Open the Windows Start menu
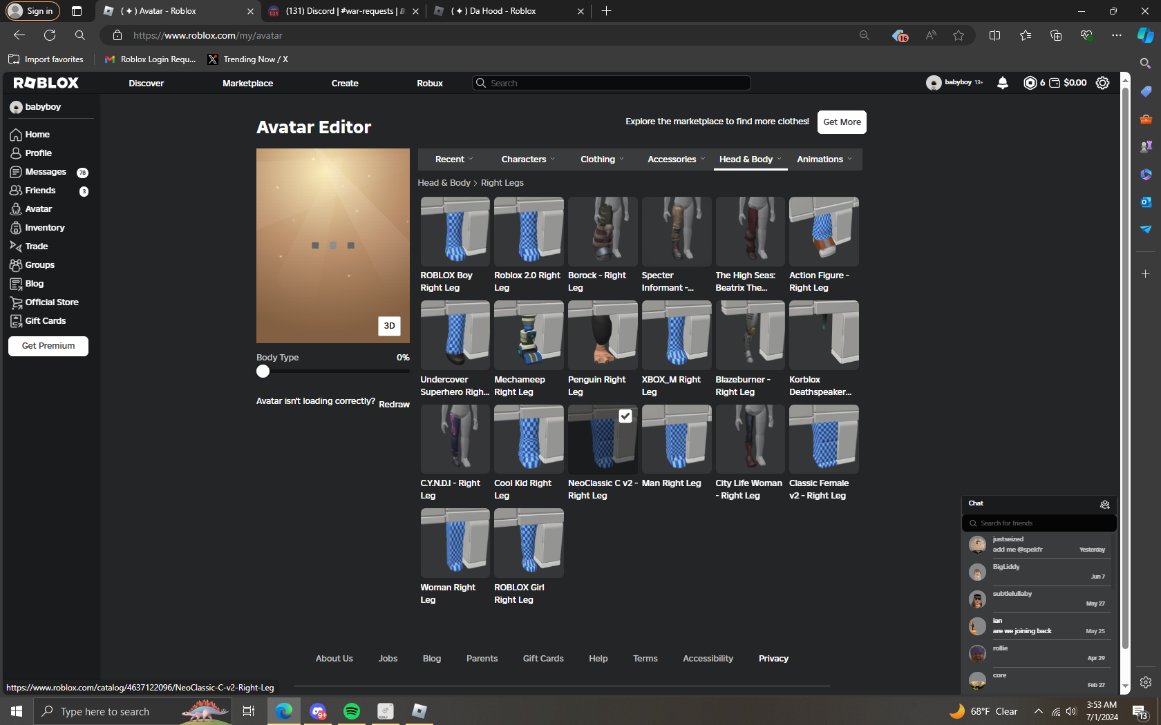 (17, 711)
